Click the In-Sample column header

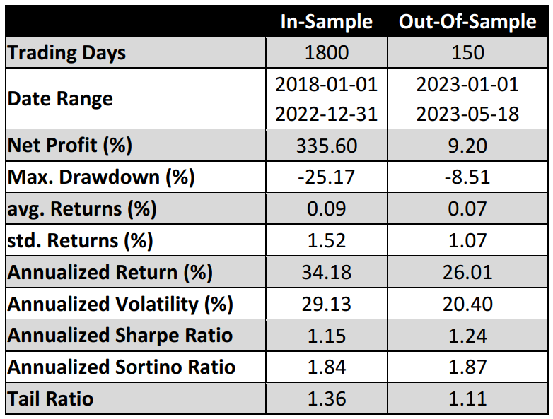(x=326, y=22)
